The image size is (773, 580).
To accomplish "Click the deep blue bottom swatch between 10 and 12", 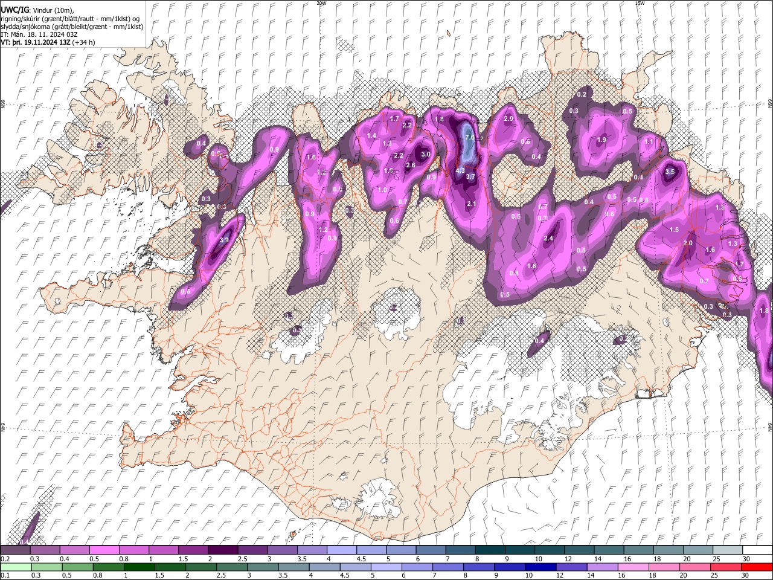I will click(540, 567).
